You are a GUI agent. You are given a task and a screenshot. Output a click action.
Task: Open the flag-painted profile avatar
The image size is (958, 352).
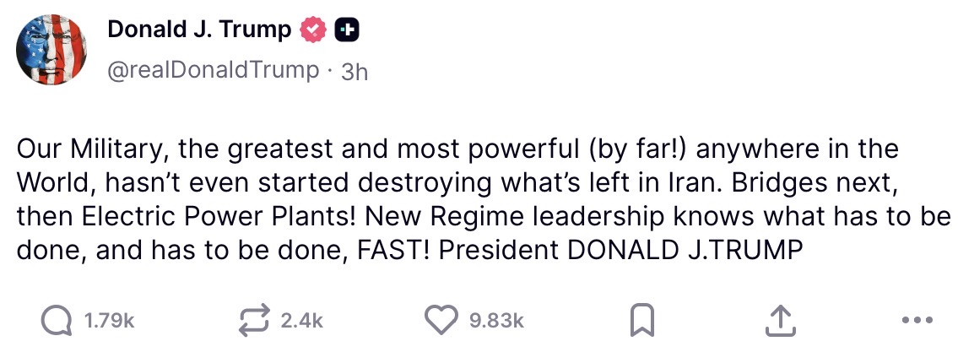coord(51,51)
